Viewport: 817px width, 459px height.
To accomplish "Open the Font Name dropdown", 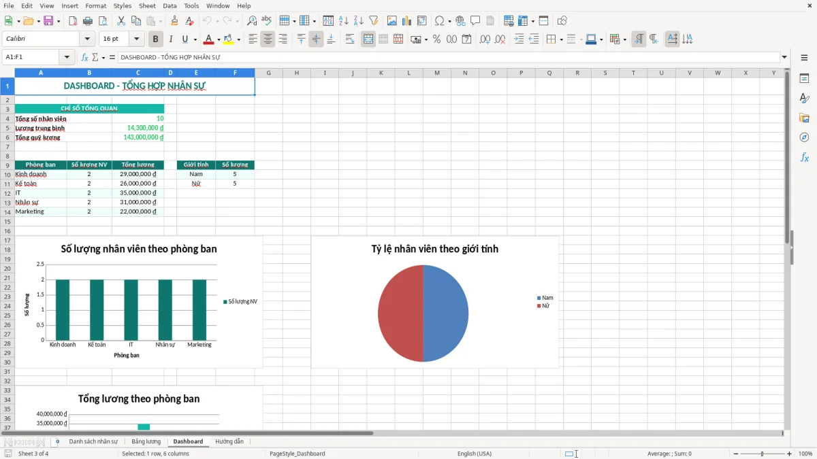I will pos(87,39).
